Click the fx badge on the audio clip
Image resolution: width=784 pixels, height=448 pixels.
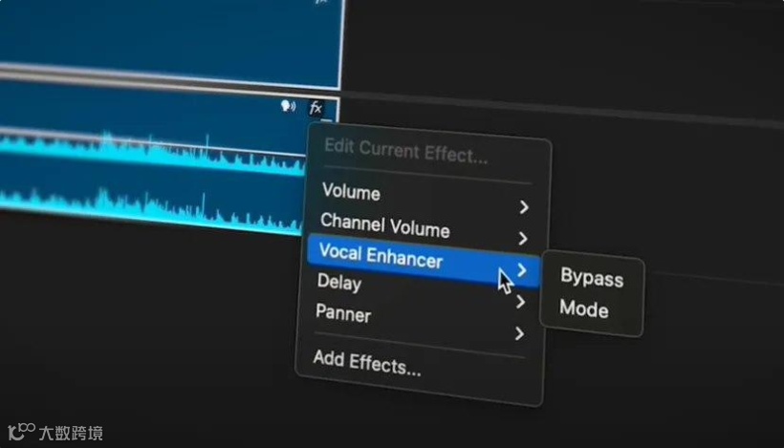(316, 108)
